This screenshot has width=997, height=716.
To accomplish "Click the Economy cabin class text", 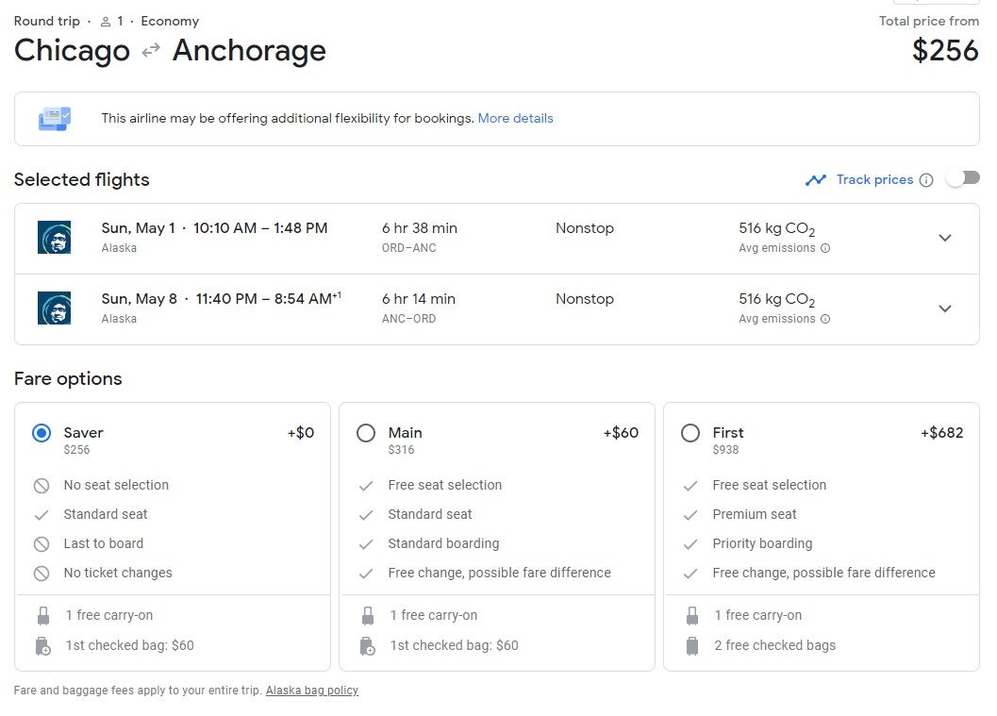I will [170, 21].
